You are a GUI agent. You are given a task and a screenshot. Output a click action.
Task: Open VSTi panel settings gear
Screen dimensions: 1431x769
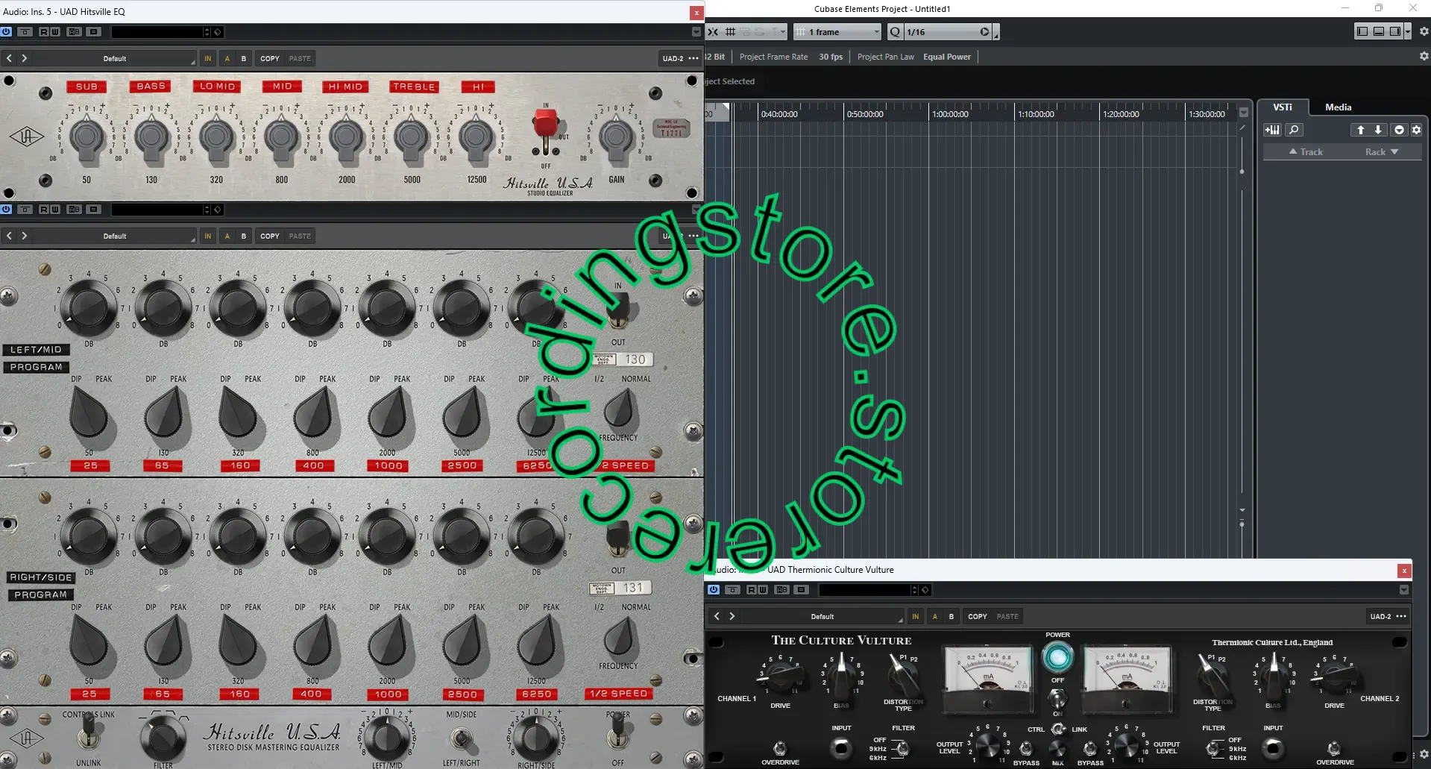coord(1416,130)
